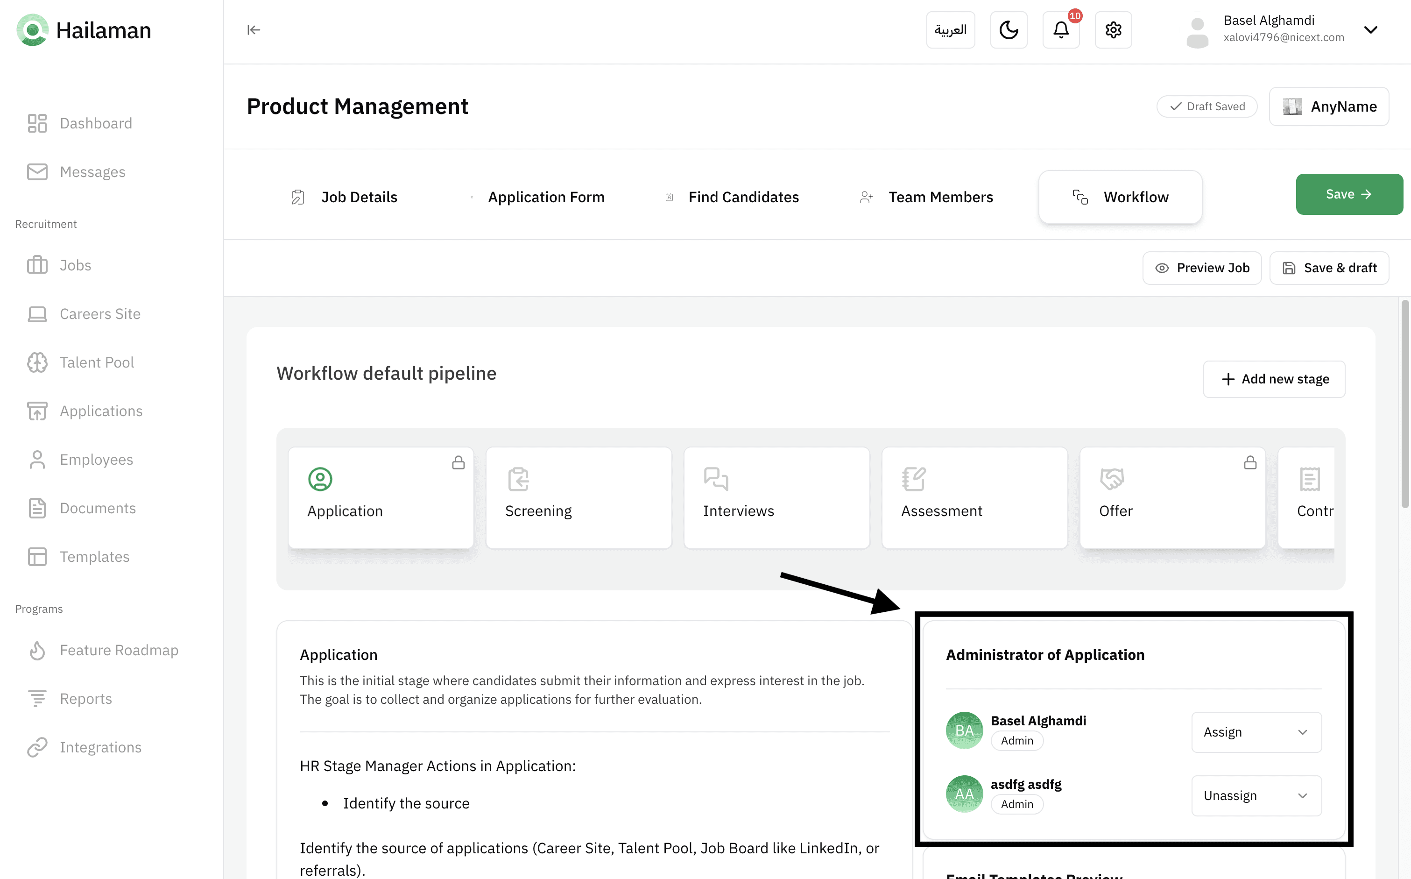Open settings gear icon
Viewport: 1411px width, 879px height.
(1113, 29)
